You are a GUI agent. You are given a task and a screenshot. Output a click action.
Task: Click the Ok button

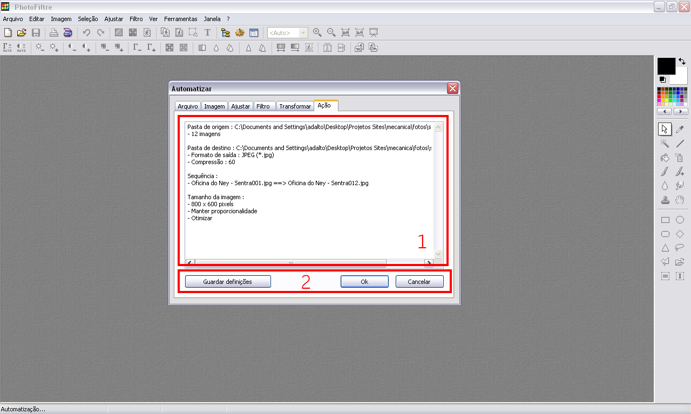[x=364, y=282]
